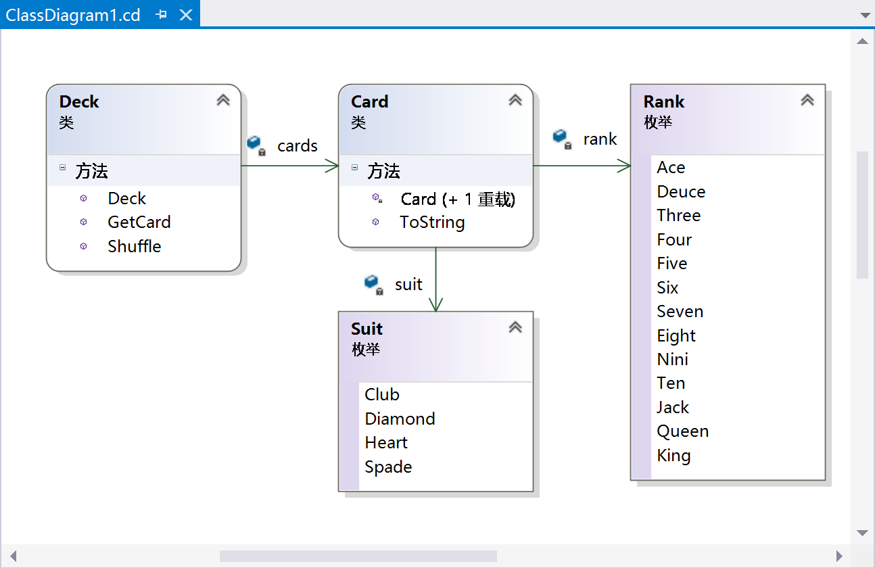
Task: Click the vertical scrollbar thumb
Action: [x=862, y=215]
